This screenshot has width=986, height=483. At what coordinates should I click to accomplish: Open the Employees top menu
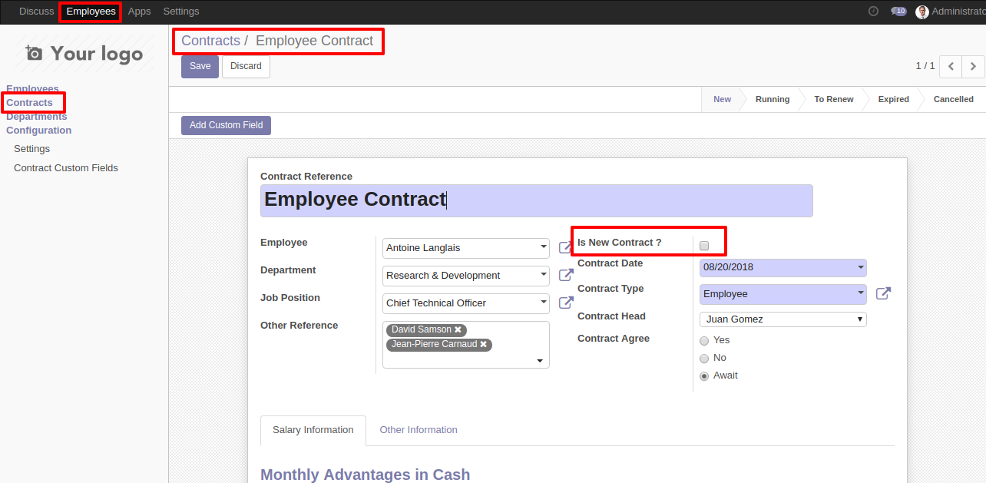[91, 12]
